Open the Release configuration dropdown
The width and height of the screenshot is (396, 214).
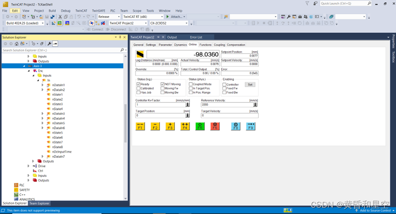[x=109, y=16]
